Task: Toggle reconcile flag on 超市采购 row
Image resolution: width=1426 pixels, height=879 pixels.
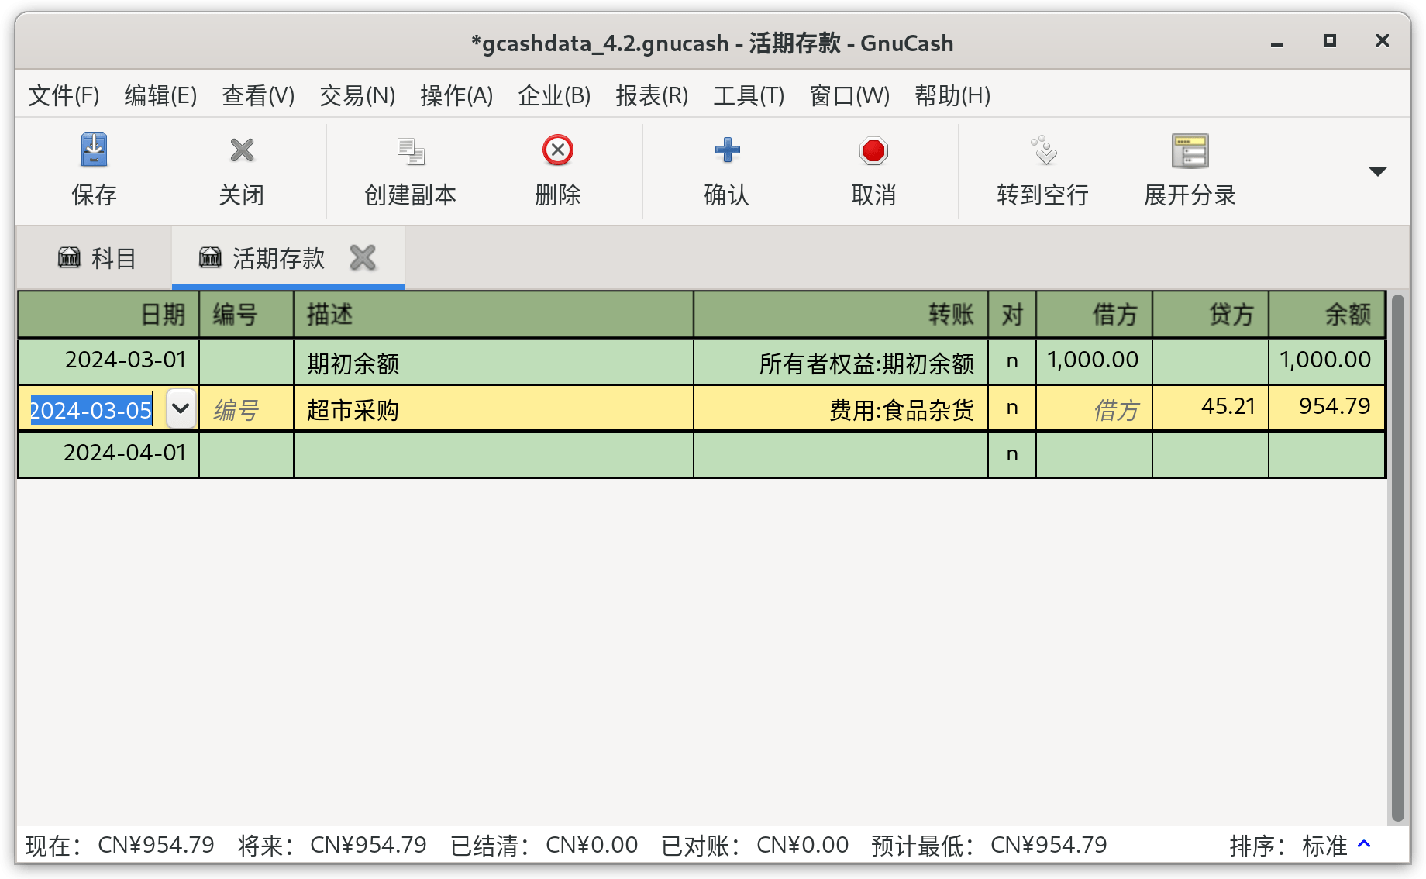Action: [x=1012, y=408]
